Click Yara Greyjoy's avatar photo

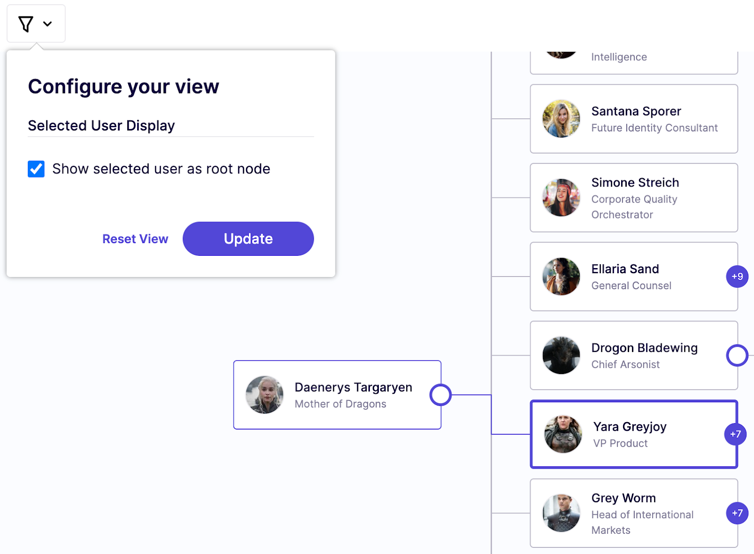tap(563, 434)
